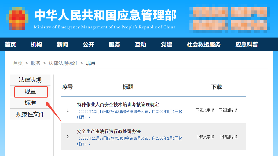Switch to the 法律法规 sidebar tab
278x156 pixels.
[30, 80]
